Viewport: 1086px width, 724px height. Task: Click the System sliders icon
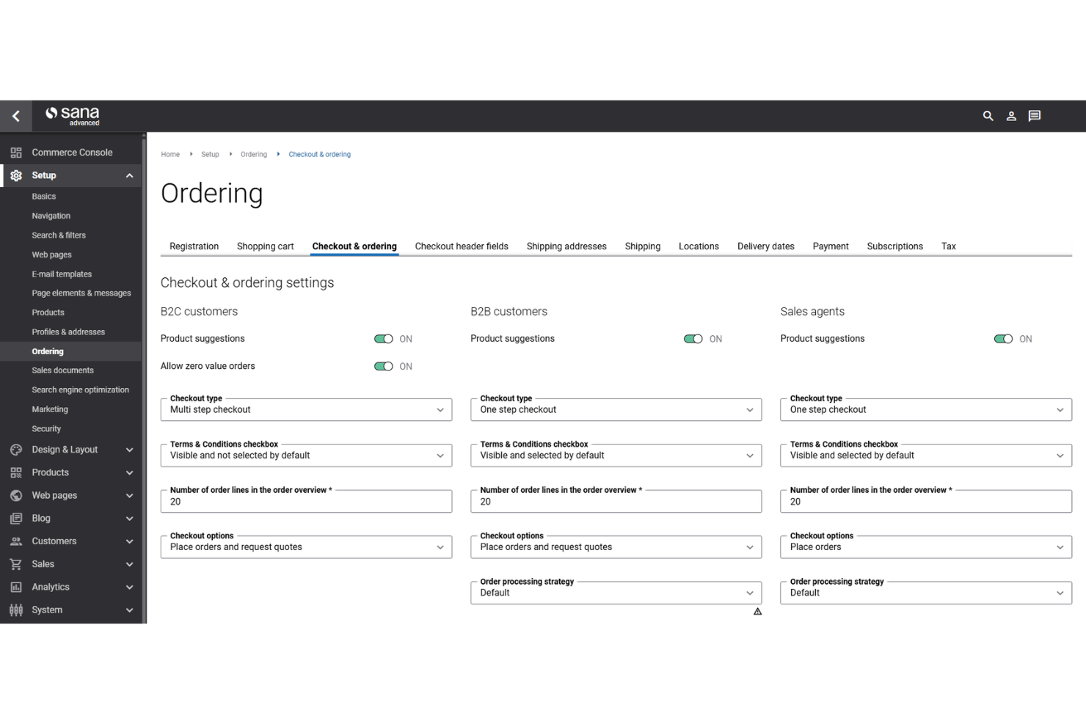16,610
